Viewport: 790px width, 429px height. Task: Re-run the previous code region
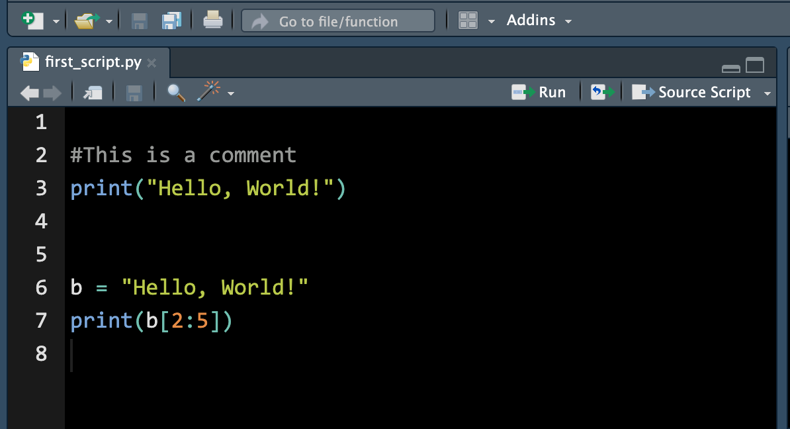(601, 91)
